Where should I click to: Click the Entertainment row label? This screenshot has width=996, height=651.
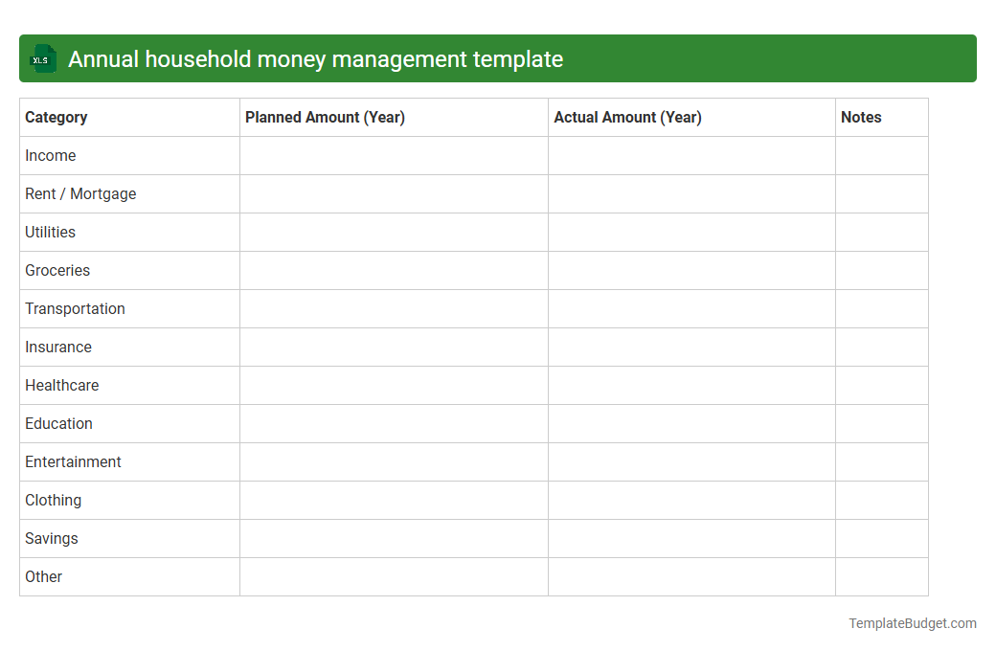click(x=73, y=461)
